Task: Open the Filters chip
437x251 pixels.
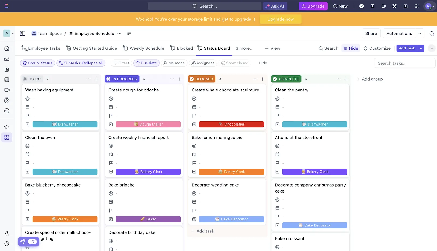Action: pos(121,63)
